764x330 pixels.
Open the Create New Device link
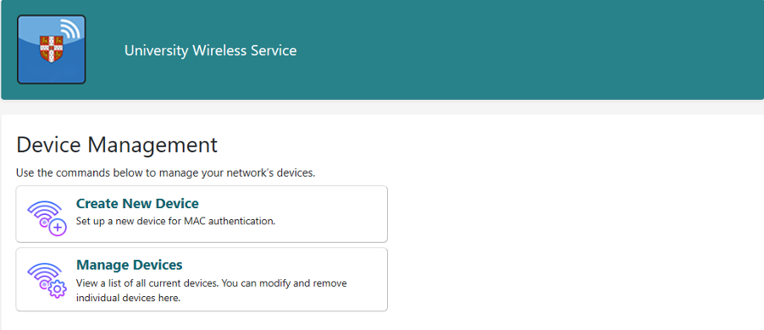coord(137,203)
